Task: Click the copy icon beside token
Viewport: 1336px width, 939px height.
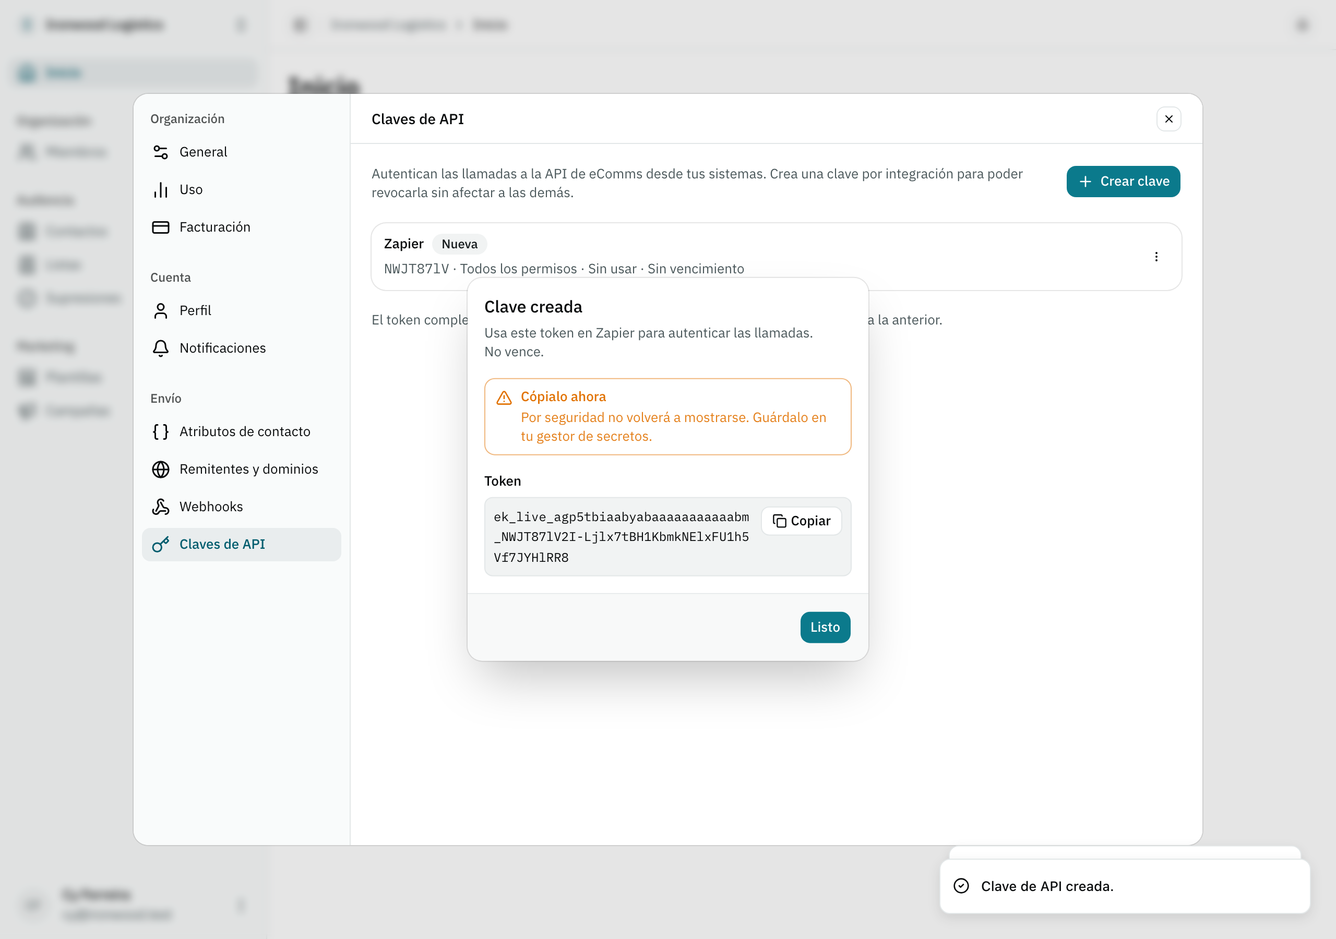Action: pyautogui.click(x=779, y=521)
